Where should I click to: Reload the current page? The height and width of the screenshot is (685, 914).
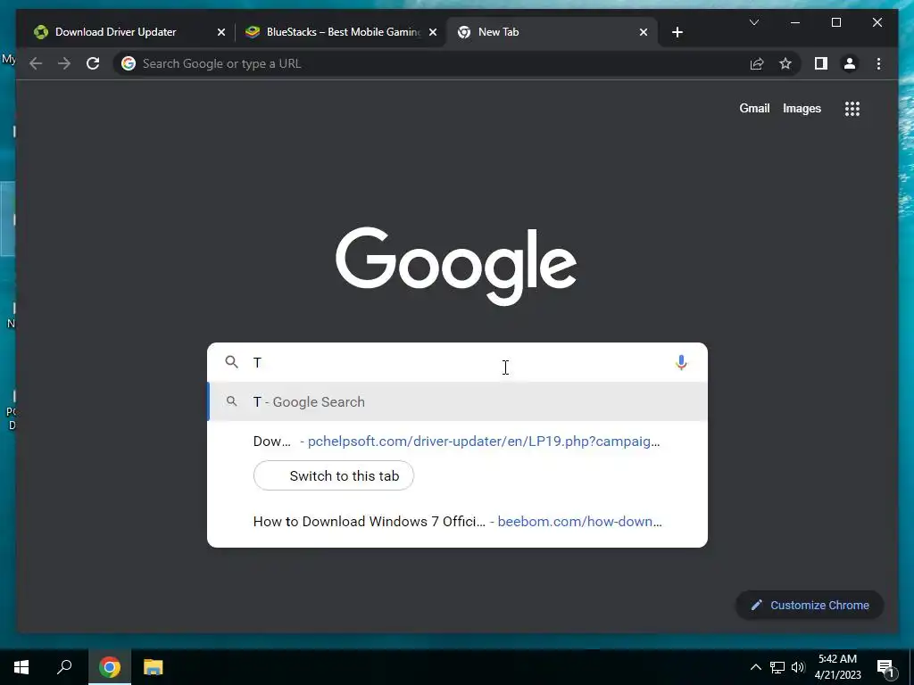(x=93, y=63)
